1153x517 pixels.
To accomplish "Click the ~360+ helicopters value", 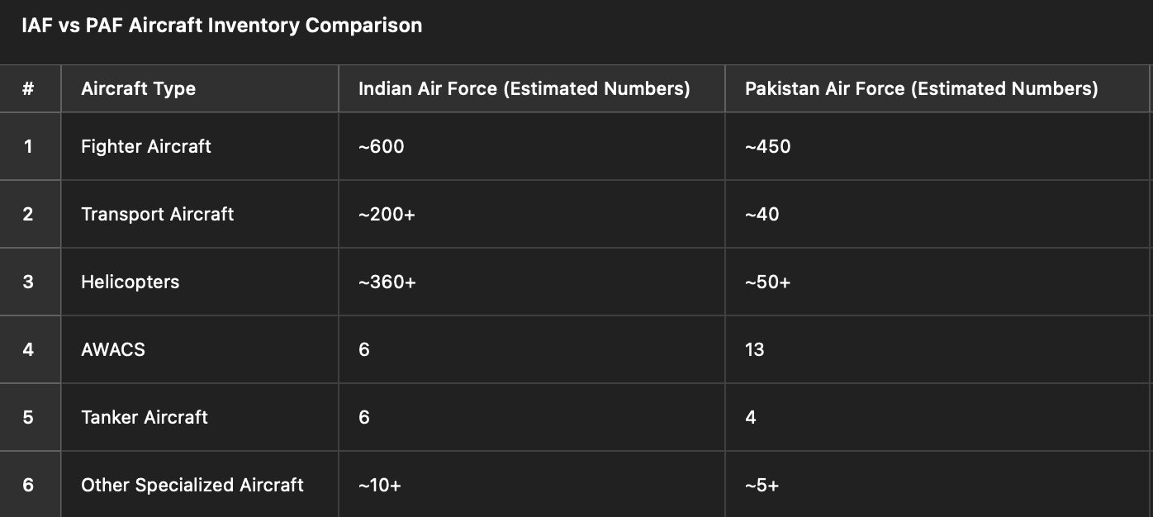I will coord(387,282).
